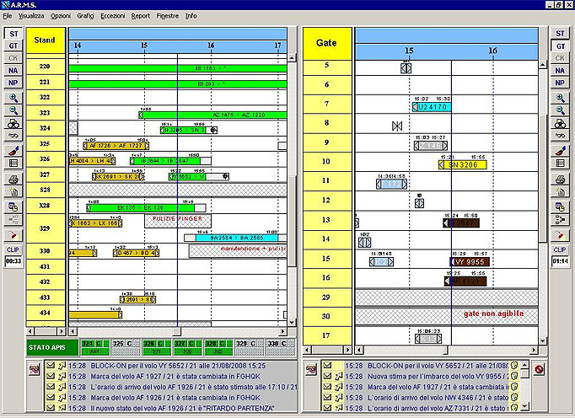Click the printer icon in the left toolbar

pyautogui.click(x=13, y=180)
